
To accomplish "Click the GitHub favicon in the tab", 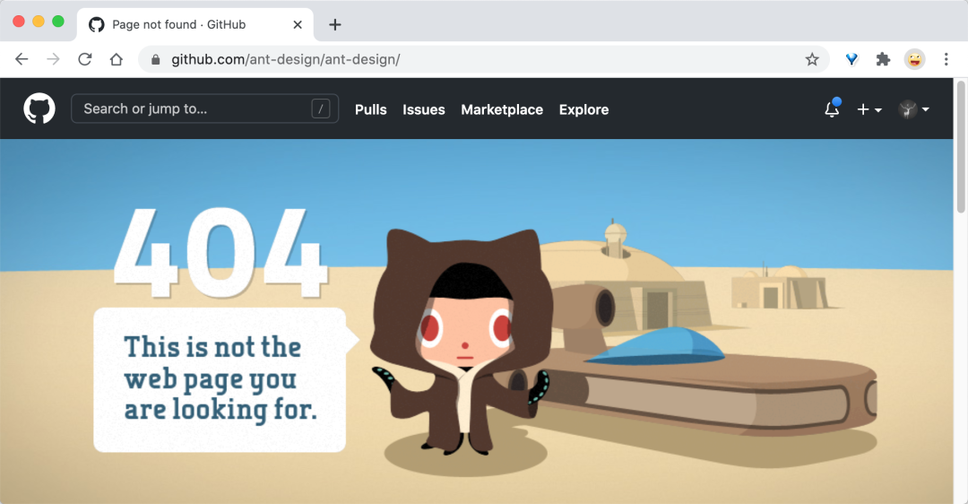I will click(96, 25).
